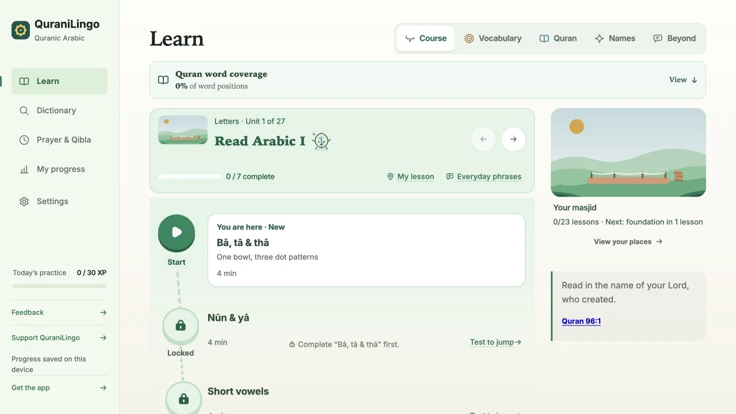
Task: Click the Nūn & yā lesson title
Action: (x=228, y=318)
